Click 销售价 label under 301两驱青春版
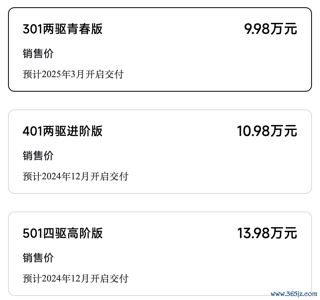This screenshot has width=320, height=300. pos(38,53)
